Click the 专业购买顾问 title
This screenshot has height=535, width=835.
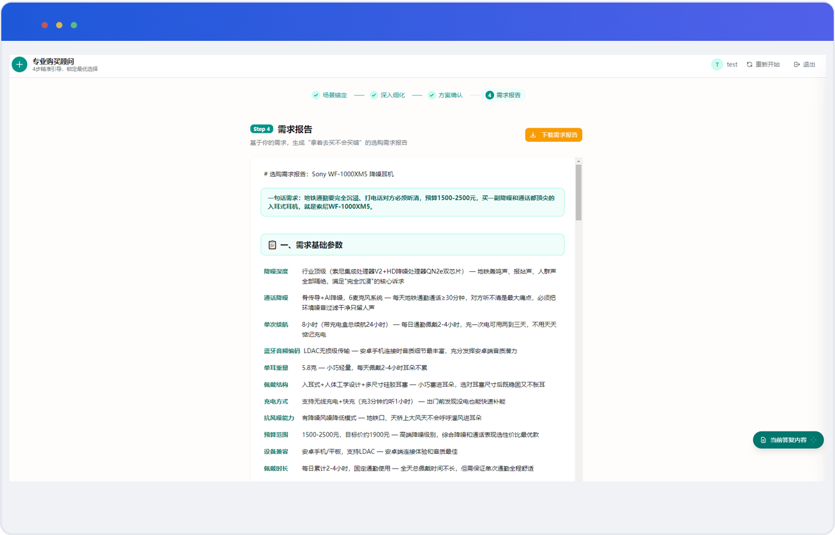[53, 61]
